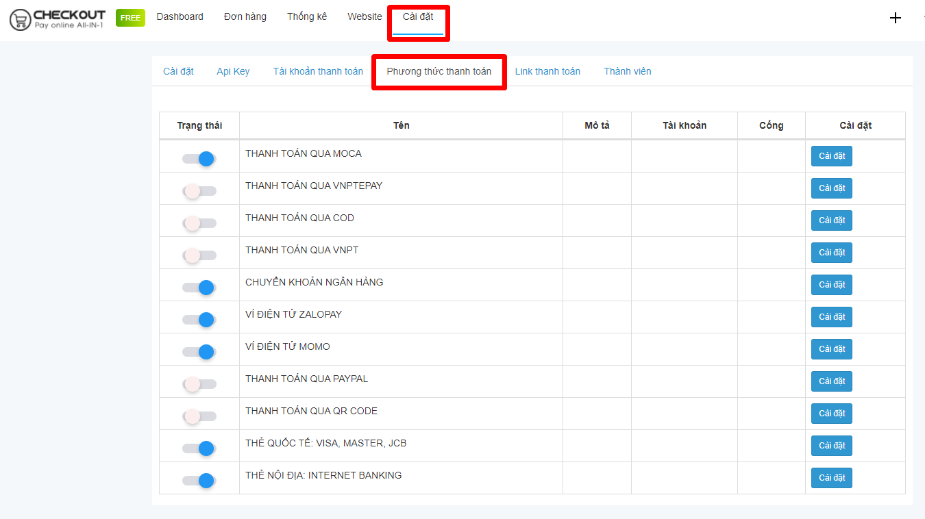925x519 pixels.
Task: Click text THANH TOÁN QUA VNPTEPAY
Action: (x=314, y=186)
